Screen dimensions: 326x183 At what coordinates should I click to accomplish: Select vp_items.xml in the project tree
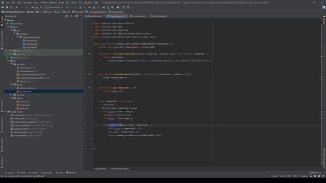(x=25, y=91)
